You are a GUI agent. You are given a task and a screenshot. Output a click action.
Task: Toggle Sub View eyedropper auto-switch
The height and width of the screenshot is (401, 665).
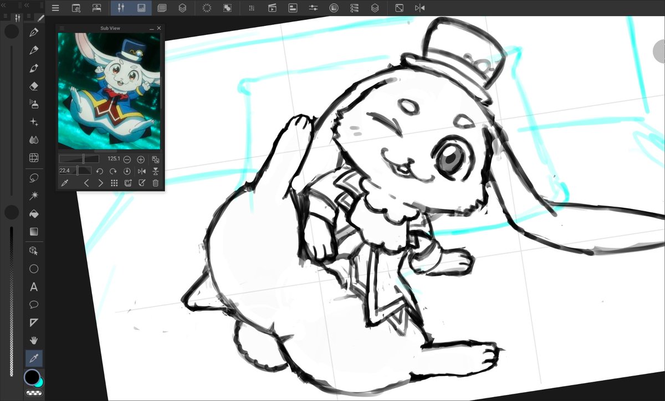click(64, 183)
